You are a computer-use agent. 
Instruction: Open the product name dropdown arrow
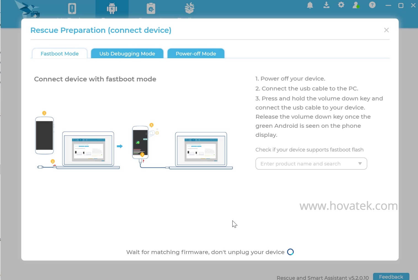coord(360,164)
